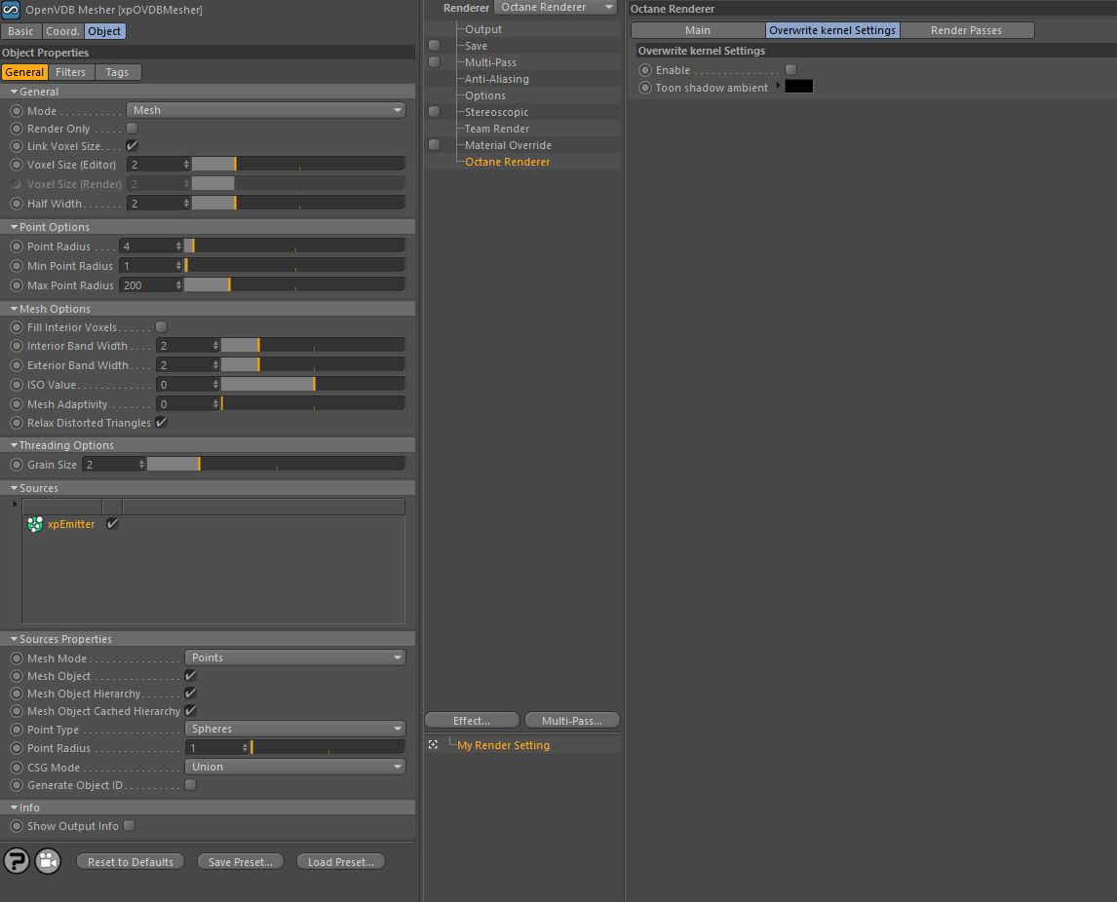Open the Tags tab

pyautogui.click(x=117, y=72)
